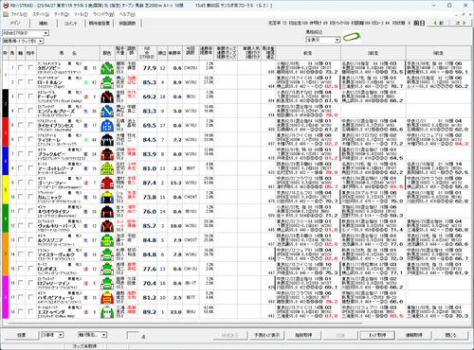Click the オッズ取得 button
Viewport: 474px width, 350px height.
[x=377, y=335]
